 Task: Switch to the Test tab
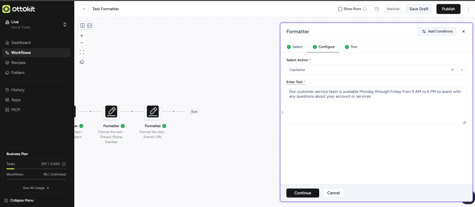pyautogui.click(x=351, y=47)
